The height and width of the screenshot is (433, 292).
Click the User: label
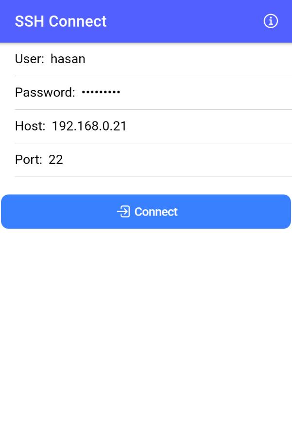[30, 59]
